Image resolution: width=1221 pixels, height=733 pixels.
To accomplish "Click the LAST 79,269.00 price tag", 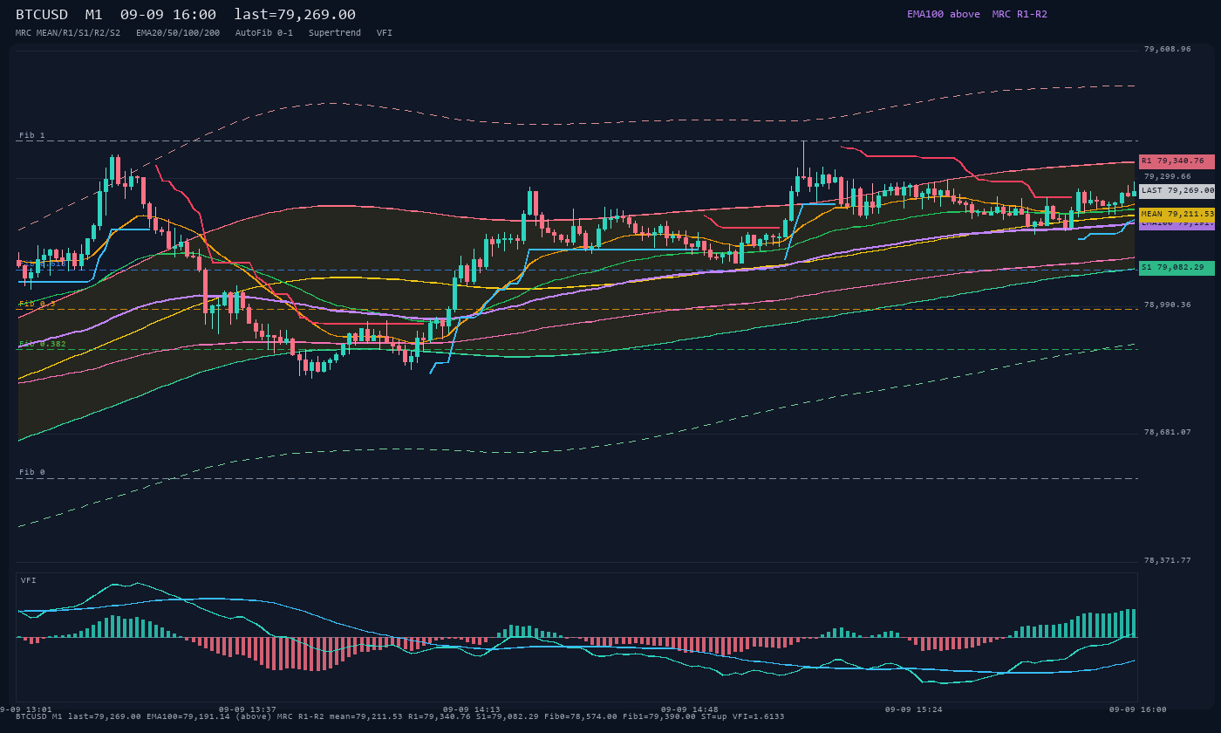I will click(1177, 190).
